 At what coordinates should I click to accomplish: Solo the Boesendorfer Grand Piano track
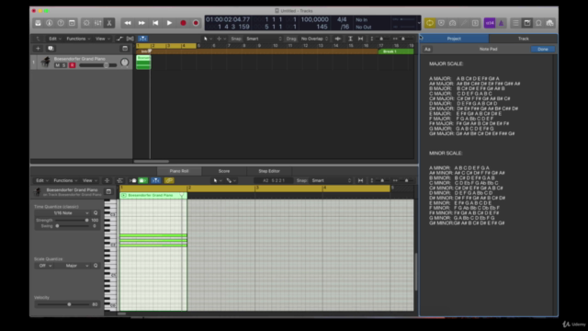click(x=64, y=65)
